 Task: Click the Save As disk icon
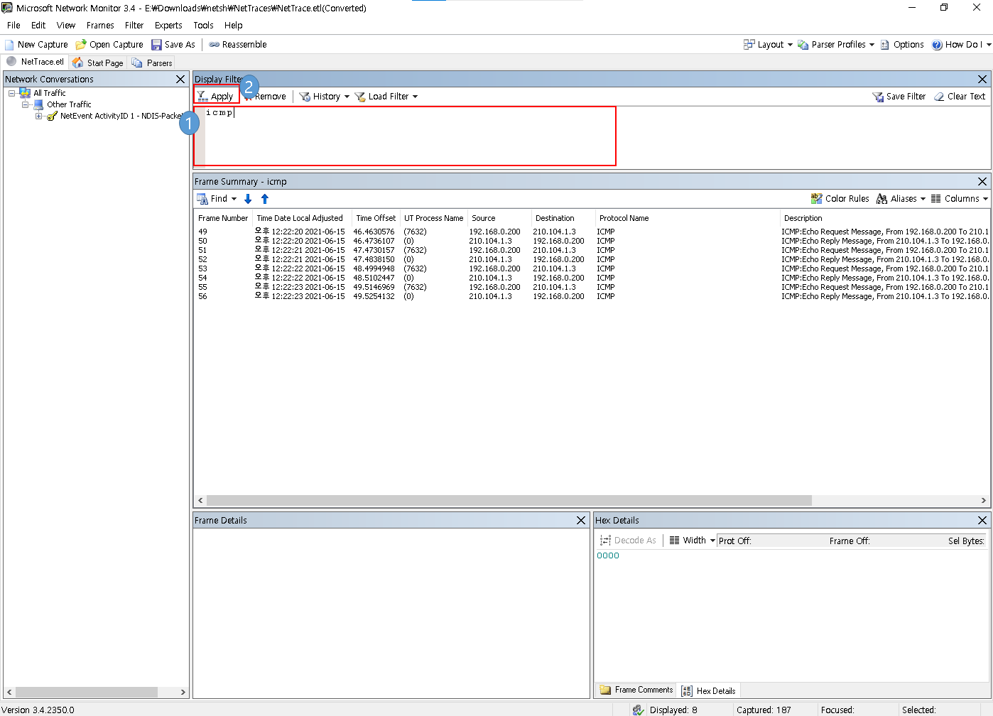(x=156, y=45)
